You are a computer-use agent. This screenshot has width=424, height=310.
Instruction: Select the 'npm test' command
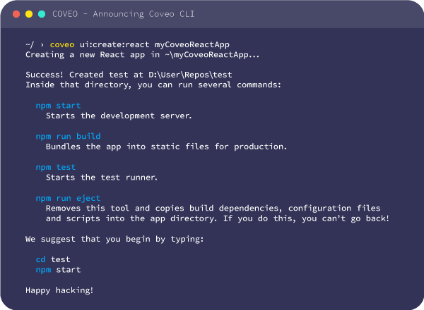(55, 168)
